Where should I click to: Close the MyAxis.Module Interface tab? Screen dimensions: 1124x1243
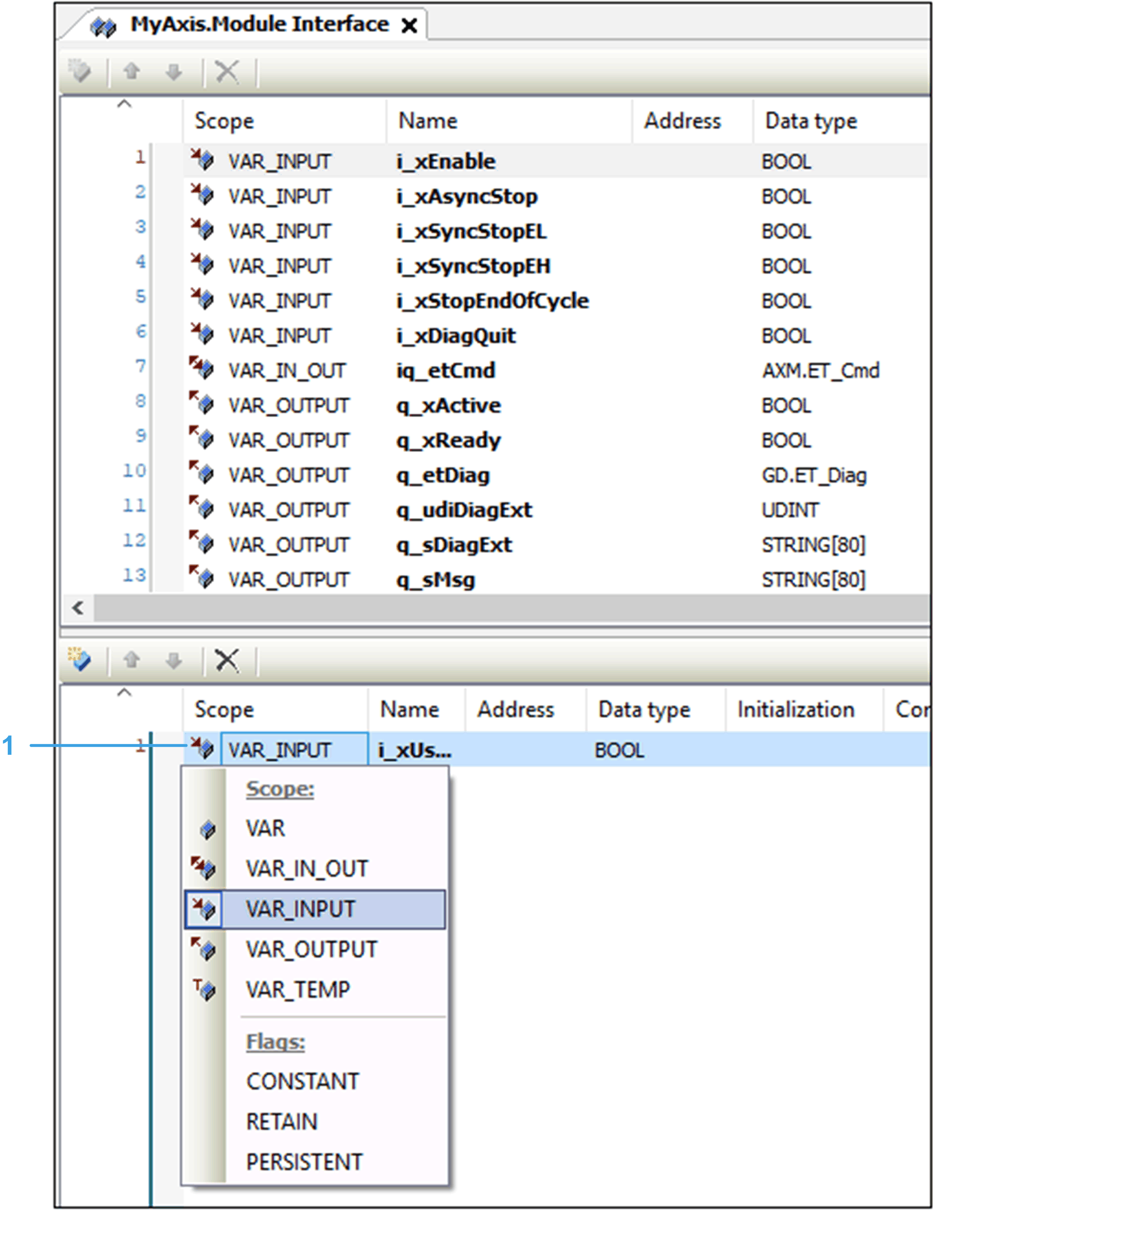[409, 26]
